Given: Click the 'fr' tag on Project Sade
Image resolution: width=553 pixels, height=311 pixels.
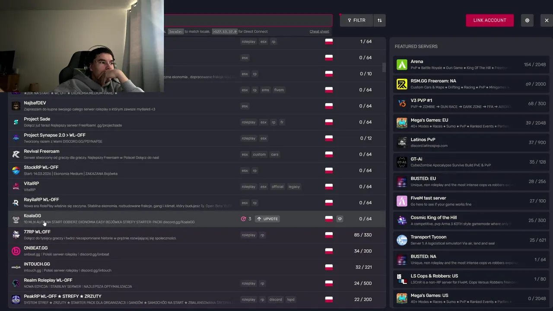Looking at the screenshot, I should [x=282, y=122].
